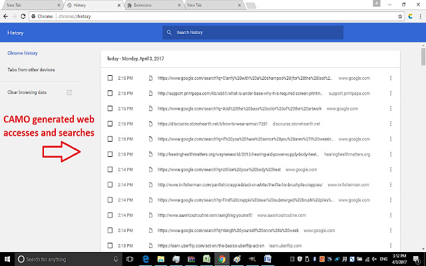Image resolution: width=426 pixels, height=266 pixels.
Task: Open the aworkoutroutine.com weighing-yourself link
Action: click(205, 215)
